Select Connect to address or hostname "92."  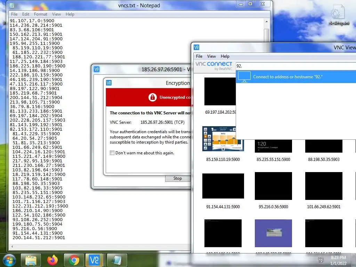click(296, 77)
